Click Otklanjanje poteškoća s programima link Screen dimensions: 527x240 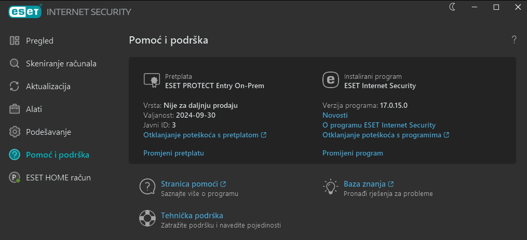click(385, 135)
